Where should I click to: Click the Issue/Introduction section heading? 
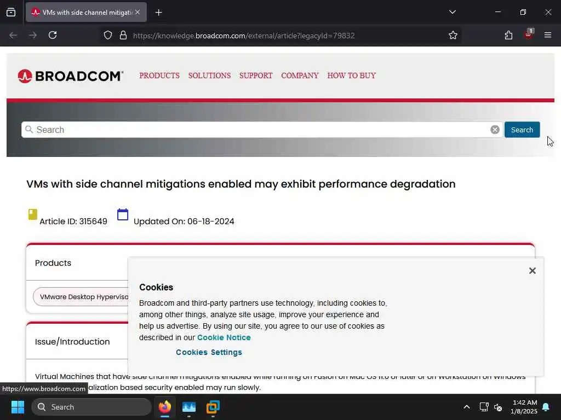[x=72, y=342]
